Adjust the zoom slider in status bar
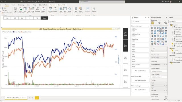This screenshot has height=102, width=182. click(170, 101)
